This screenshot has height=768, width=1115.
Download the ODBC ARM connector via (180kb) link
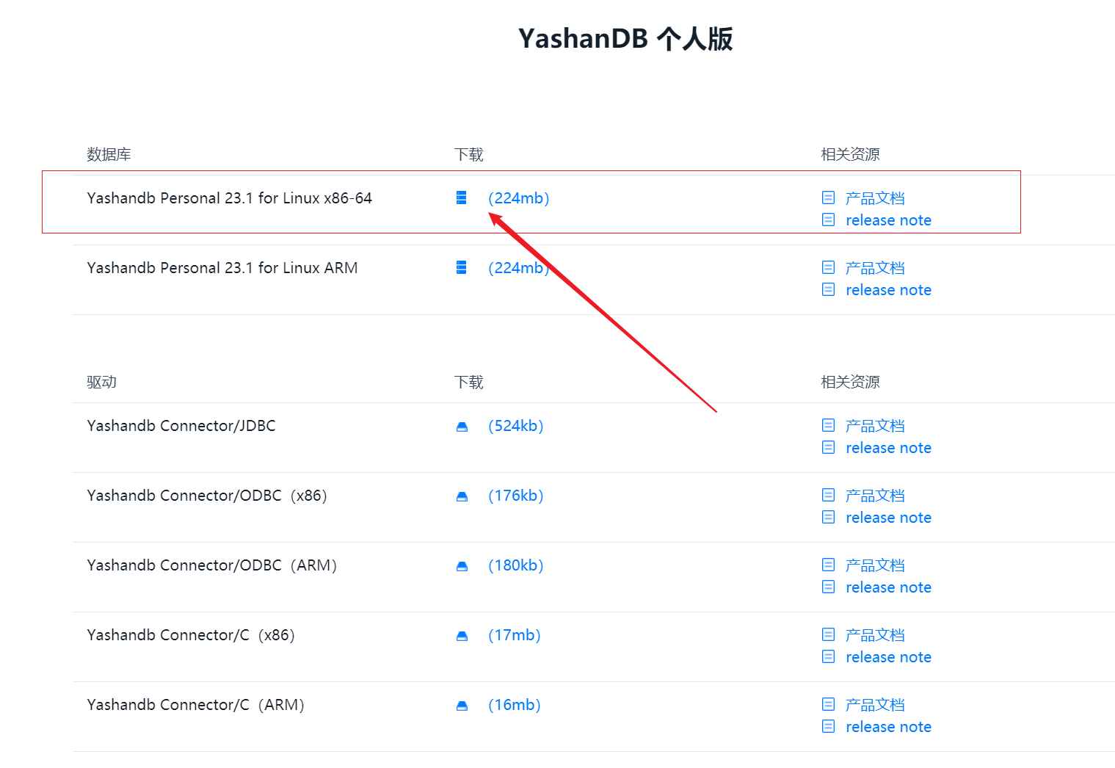pyautogui.click(x=516, y=565)
